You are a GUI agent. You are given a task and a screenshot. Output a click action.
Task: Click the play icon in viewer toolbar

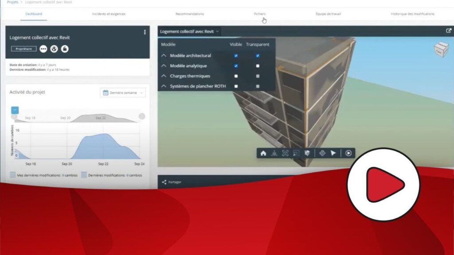(x=348, y=153)
